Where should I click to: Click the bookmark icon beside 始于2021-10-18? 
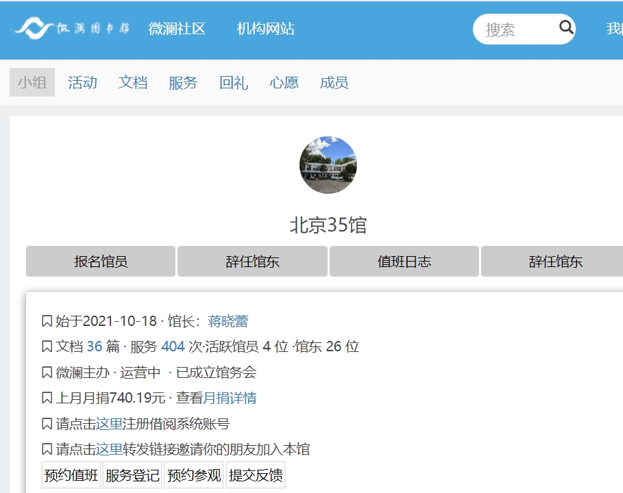(47, 321)
